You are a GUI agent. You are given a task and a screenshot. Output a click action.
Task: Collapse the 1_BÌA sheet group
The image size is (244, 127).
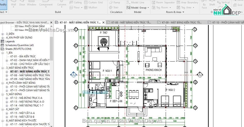pos(3,53)
